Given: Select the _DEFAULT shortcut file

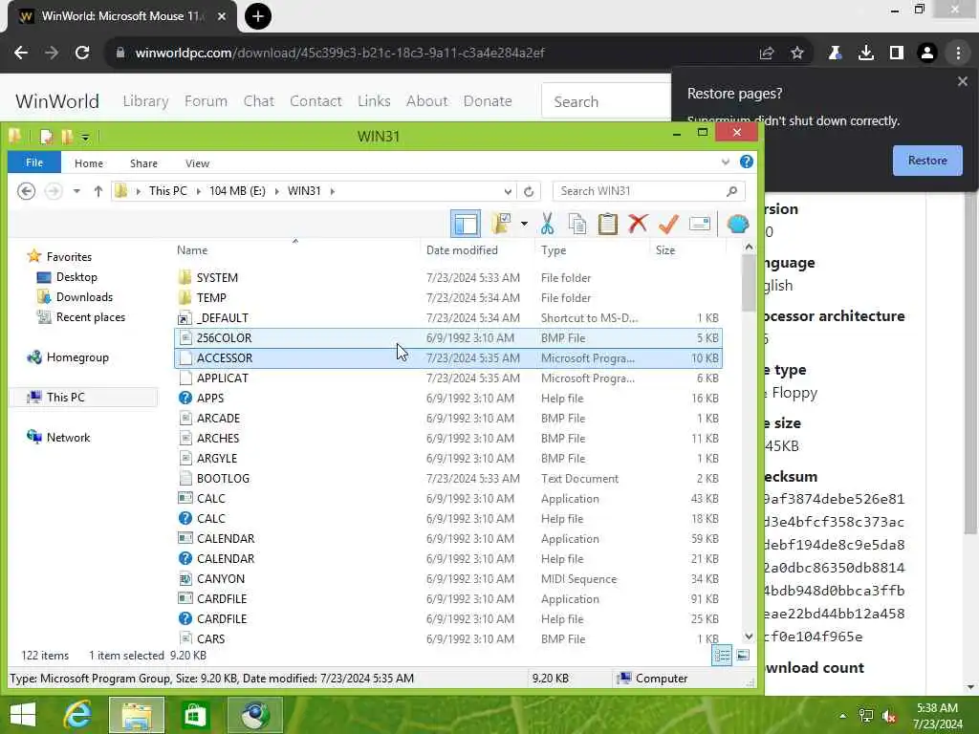Looking at the screenshot, I should click(x=448, y=317).
